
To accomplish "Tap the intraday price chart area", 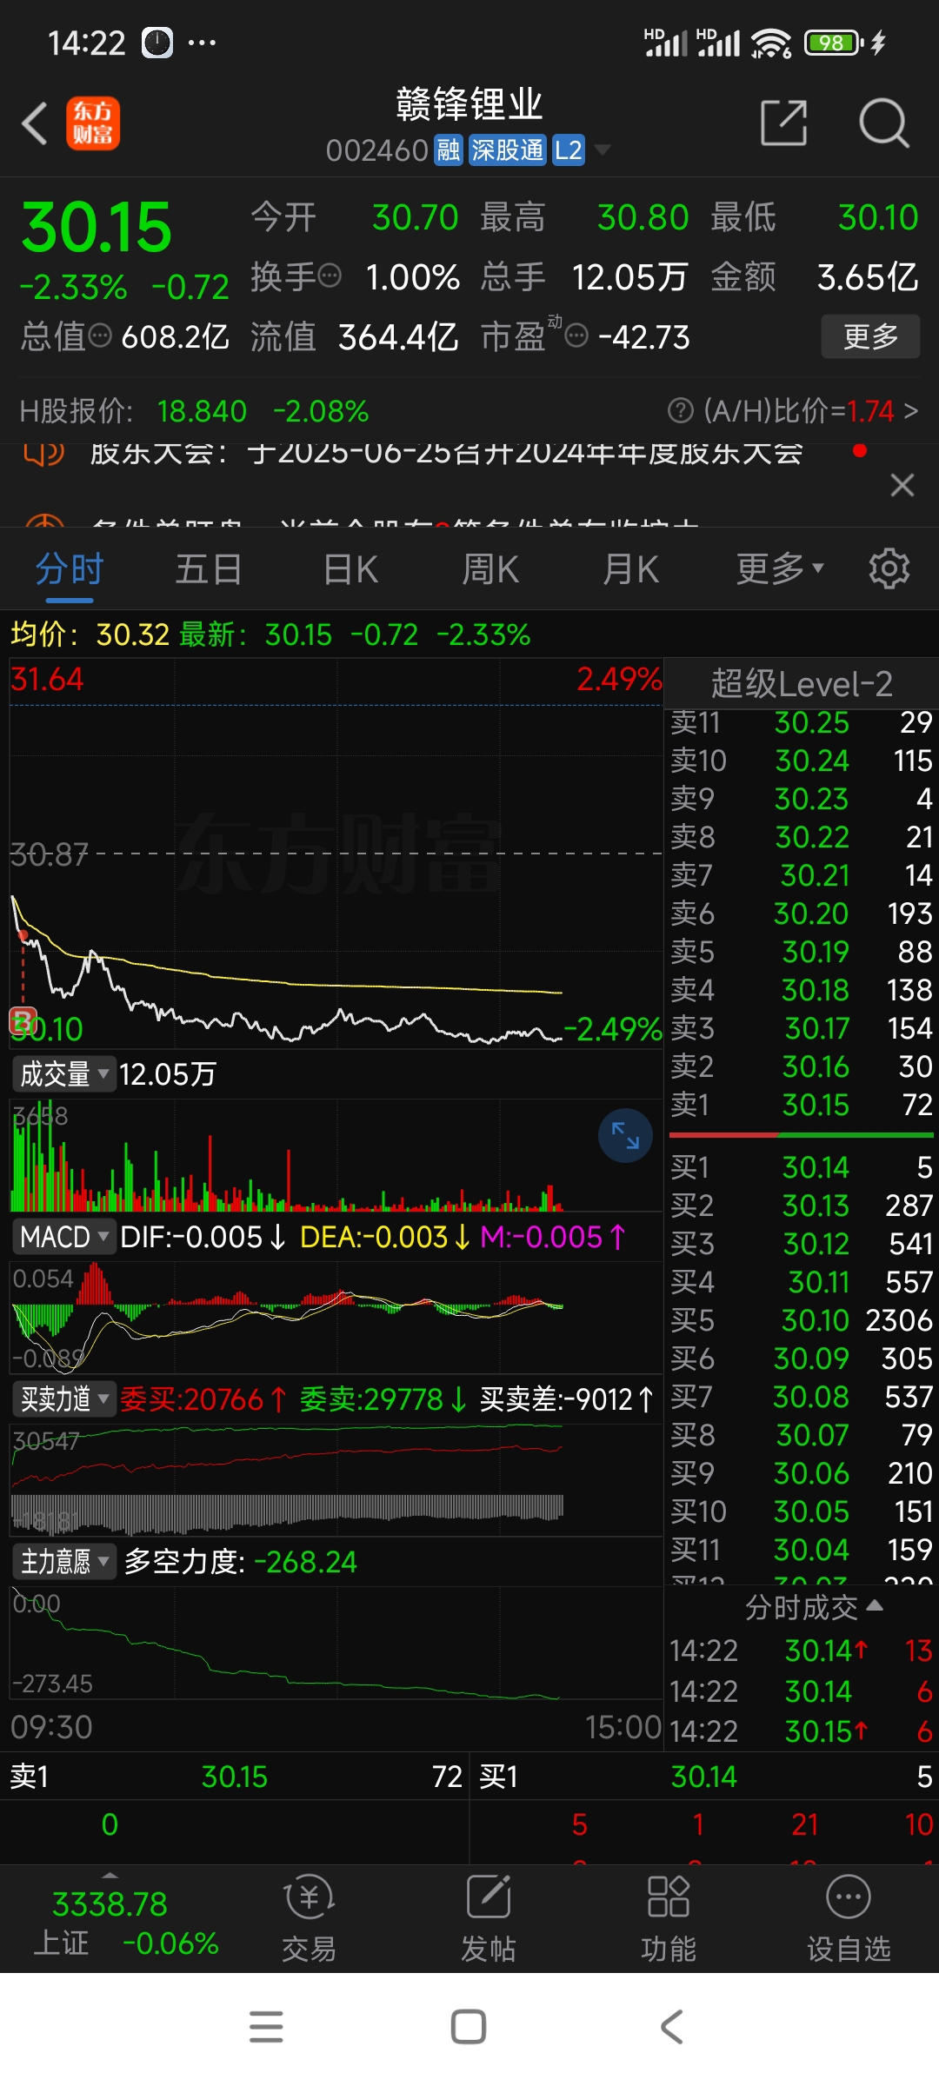I will point(336,854).
